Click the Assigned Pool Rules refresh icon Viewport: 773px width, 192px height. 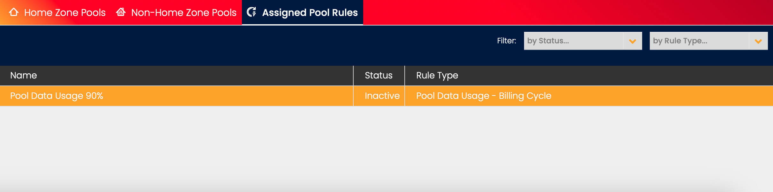pos(251,12)
